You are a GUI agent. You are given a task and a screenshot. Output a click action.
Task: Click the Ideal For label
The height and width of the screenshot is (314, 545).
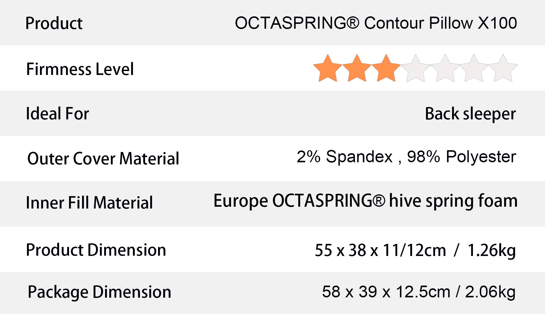coord(57,114)
